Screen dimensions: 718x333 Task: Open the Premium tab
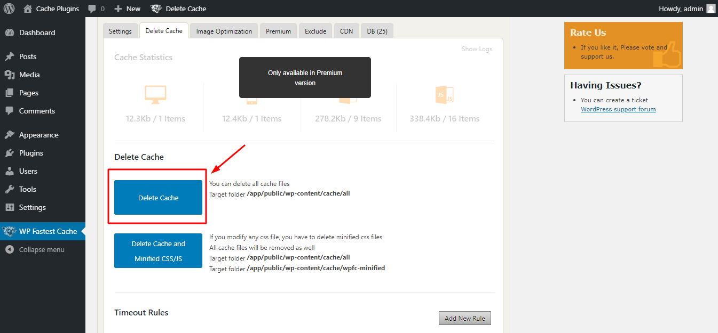[x=279, y=31]
